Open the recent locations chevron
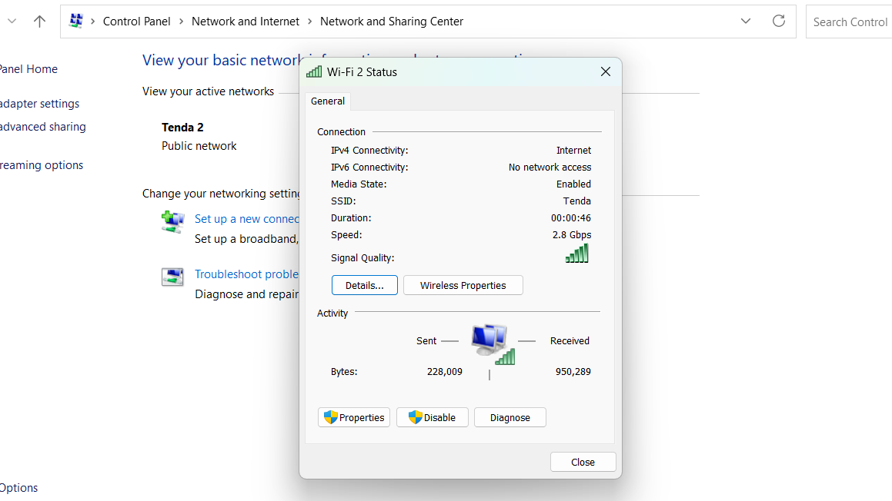The image size is (892, 501). click(12, 22)
